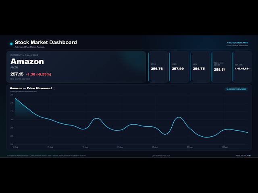Click the 'Closing price' chart subtitle
This screenshot has height=193, width=258.
pyautogui.click(x=23, y=92)
